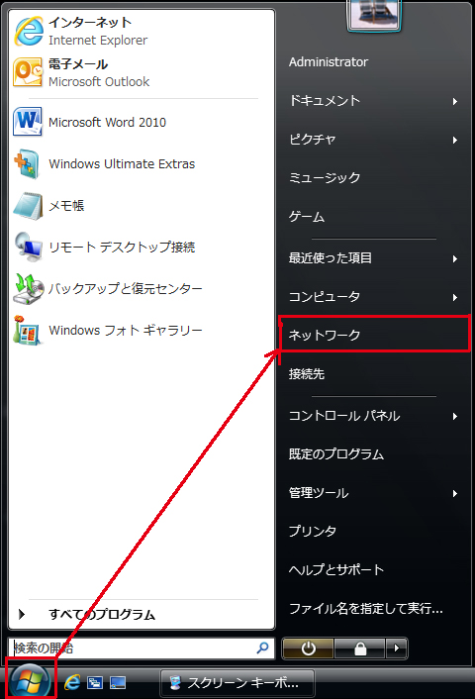The width and height of the screenshot is (475, 699).
Task: Click the Internet Explorer quick launch icon
Action: [x=72, y=682]
